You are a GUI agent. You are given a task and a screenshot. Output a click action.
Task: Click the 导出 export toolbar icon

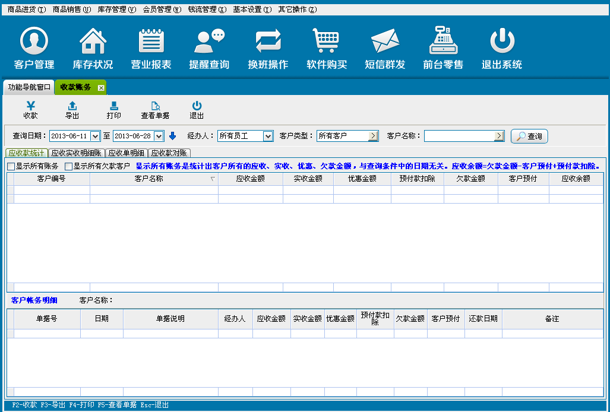72,110
